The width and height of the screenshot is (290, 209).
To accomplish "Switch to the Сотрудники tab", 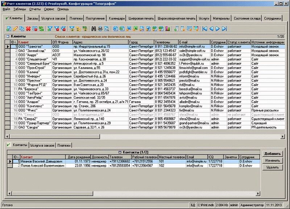I will (x=273, y=19).
